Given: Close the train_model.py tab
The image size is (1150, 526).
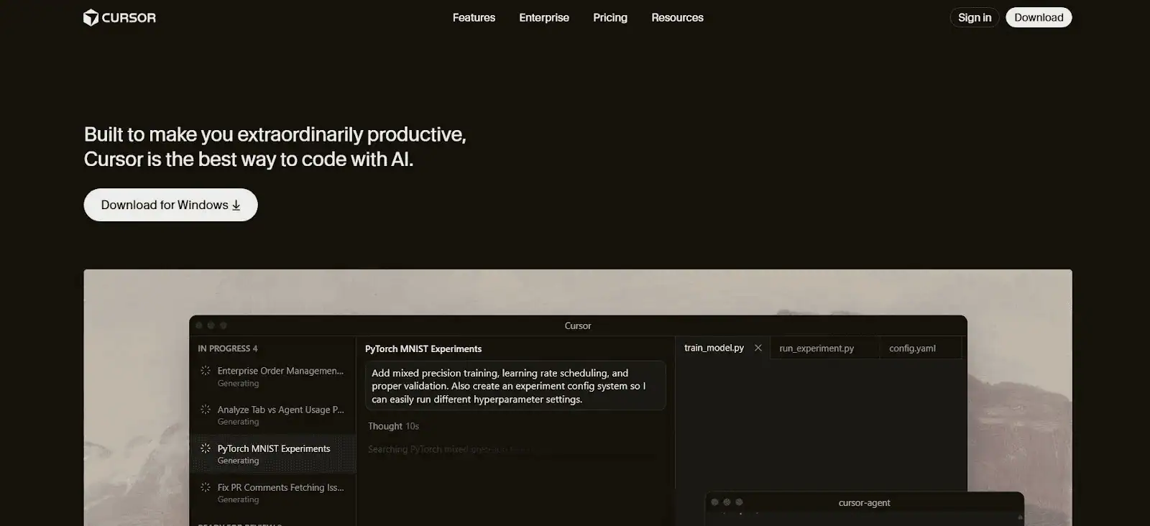Looking at the screenshot, I should click(x=758, y=348).
